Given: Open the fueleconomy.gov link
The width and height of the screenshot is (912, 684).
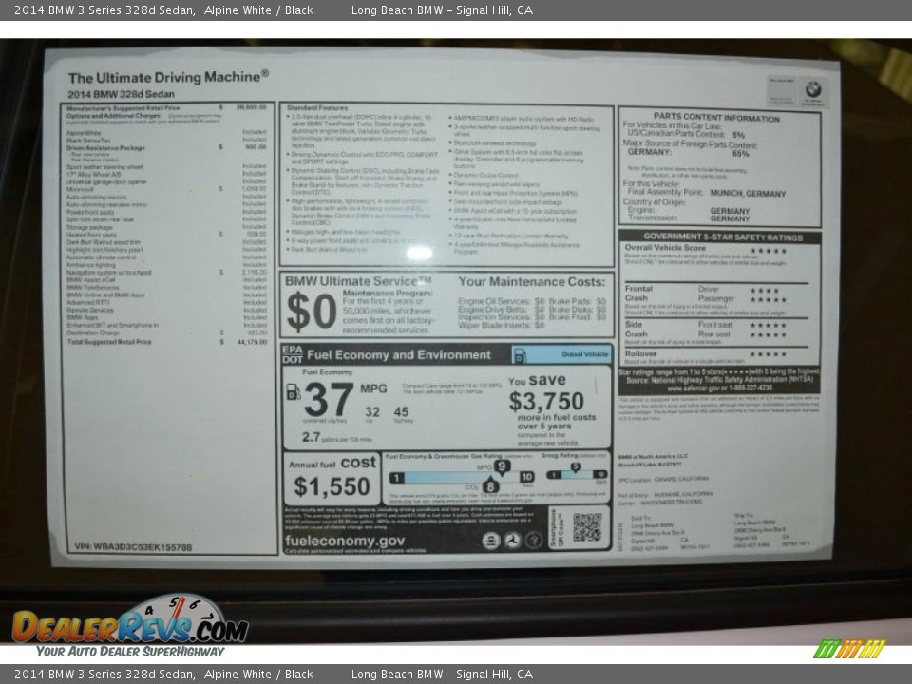Looking at the screenshot, I should [345, 541].
